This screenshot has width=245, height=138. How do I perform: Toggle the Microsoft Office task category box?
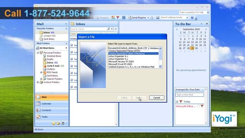[198, 106]
